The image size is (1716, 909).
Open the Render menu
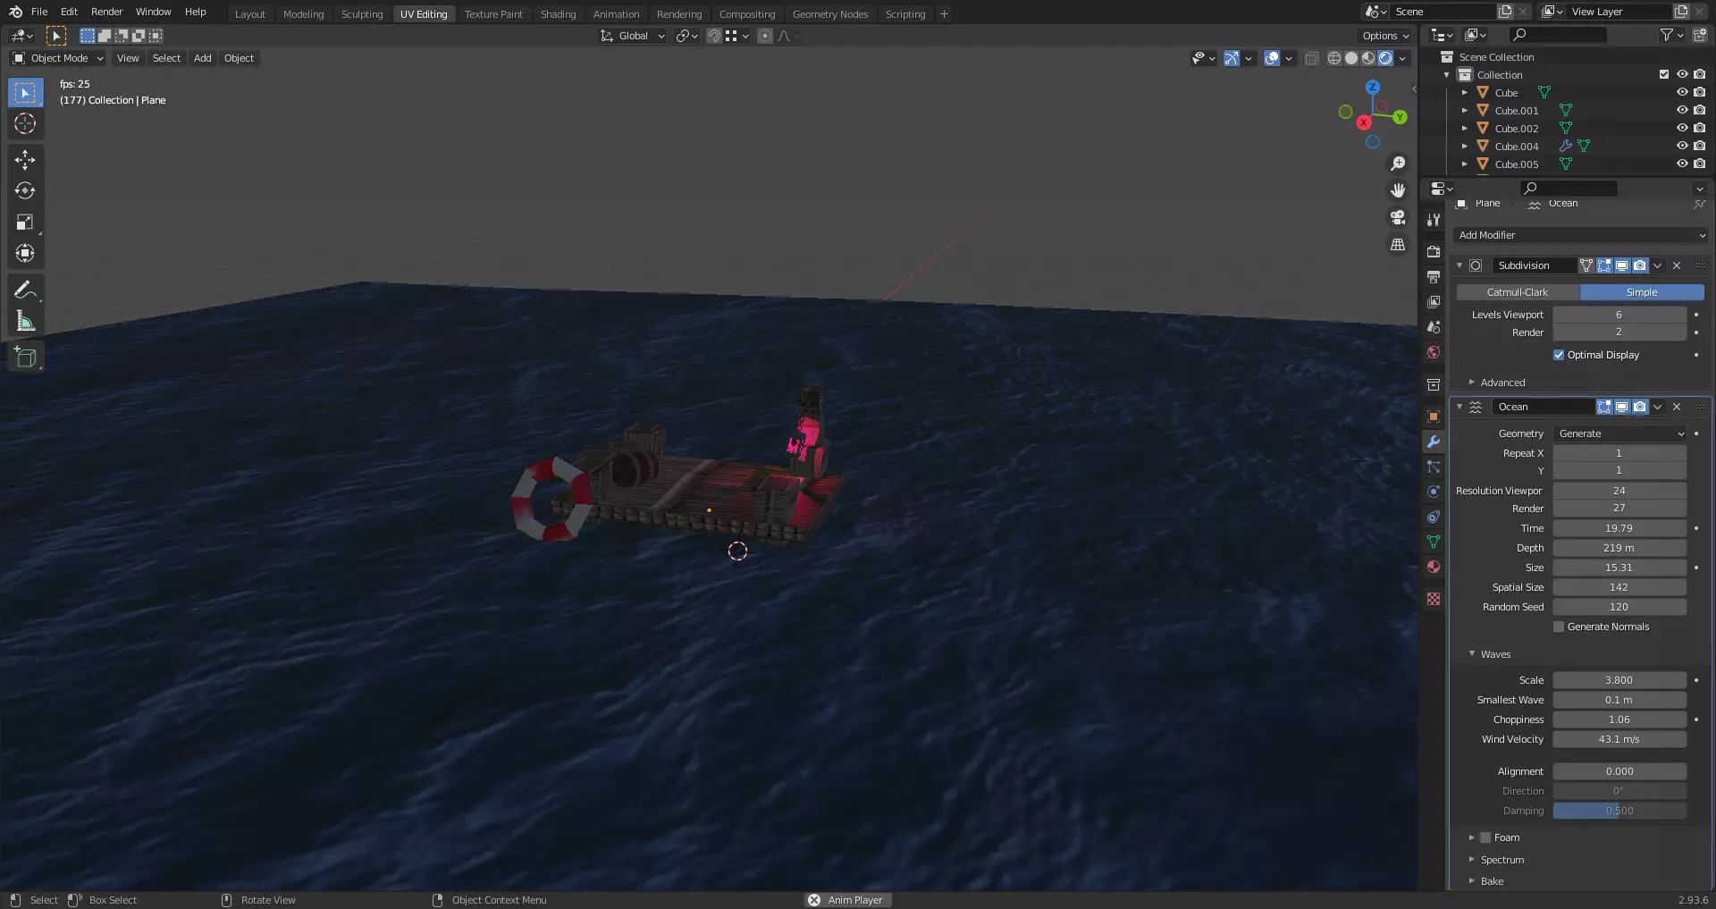[106, 12]
